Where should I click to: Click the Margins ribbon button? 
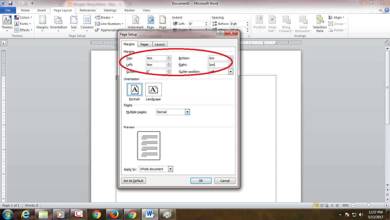pyautogui.click(x=42, y=23)
